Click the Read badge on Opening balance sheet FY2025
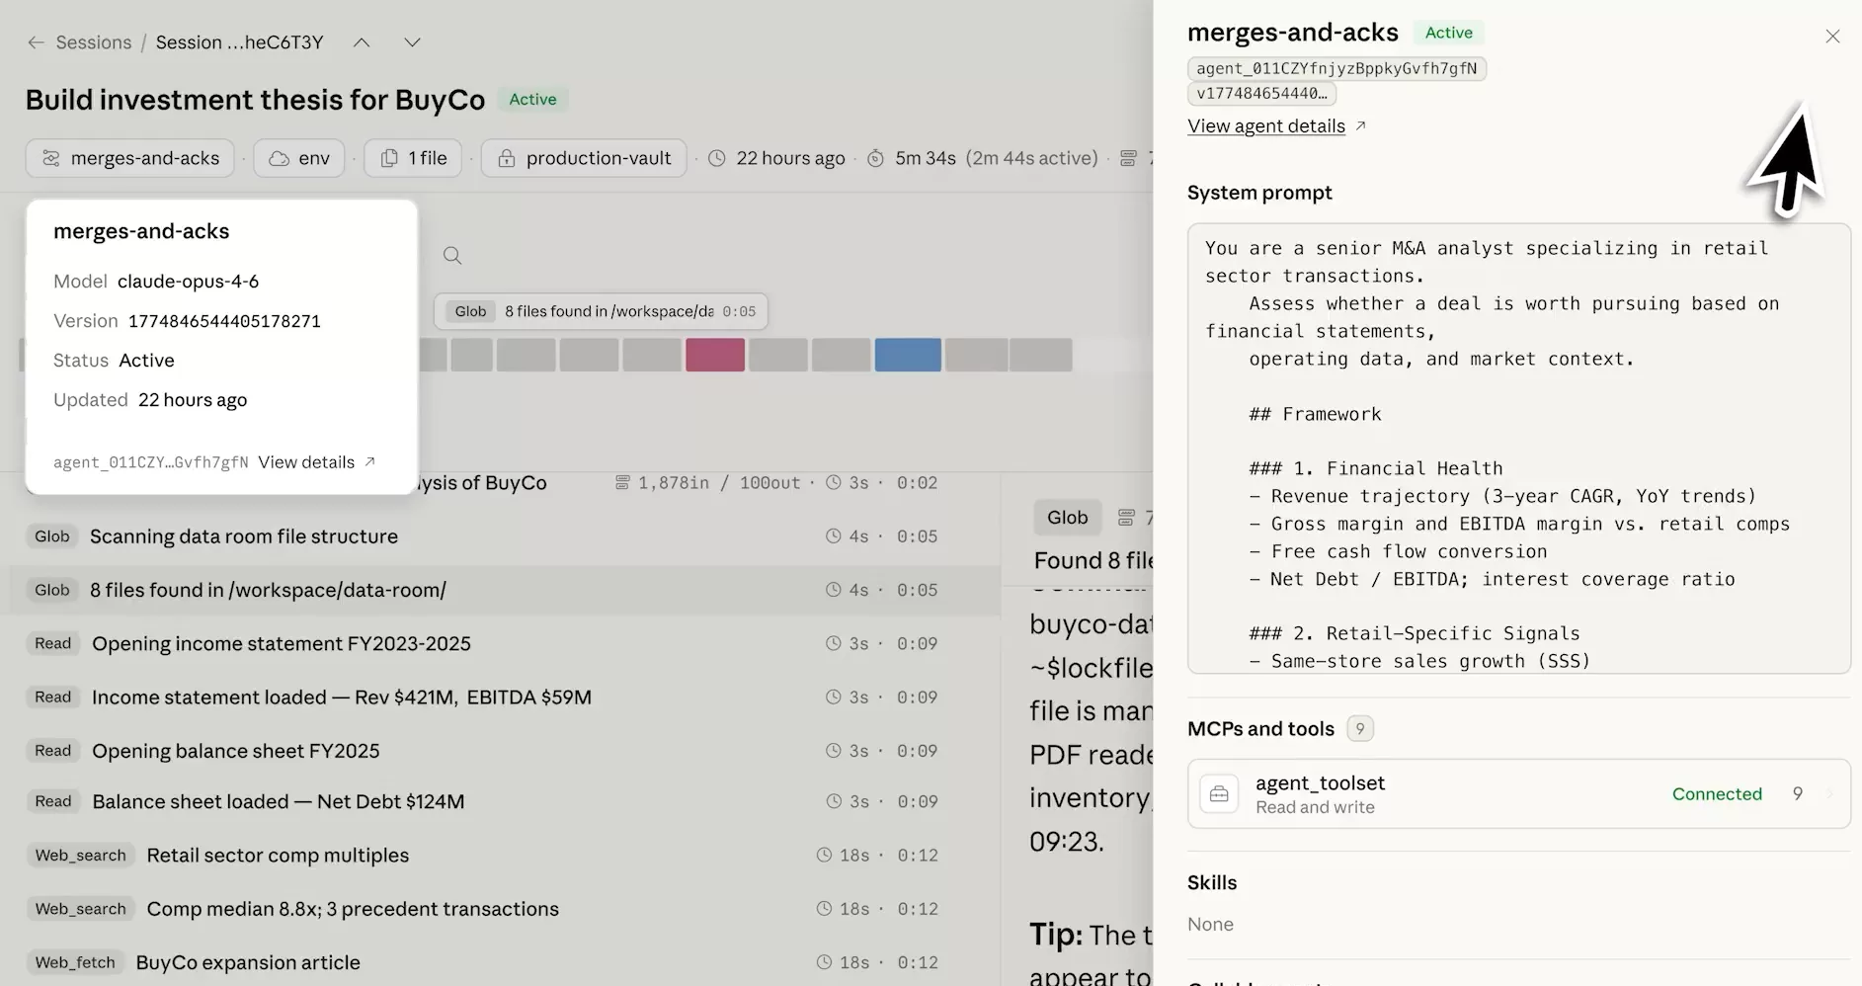The height and width of the screenshot is (986, 1862). pos(52,750)
